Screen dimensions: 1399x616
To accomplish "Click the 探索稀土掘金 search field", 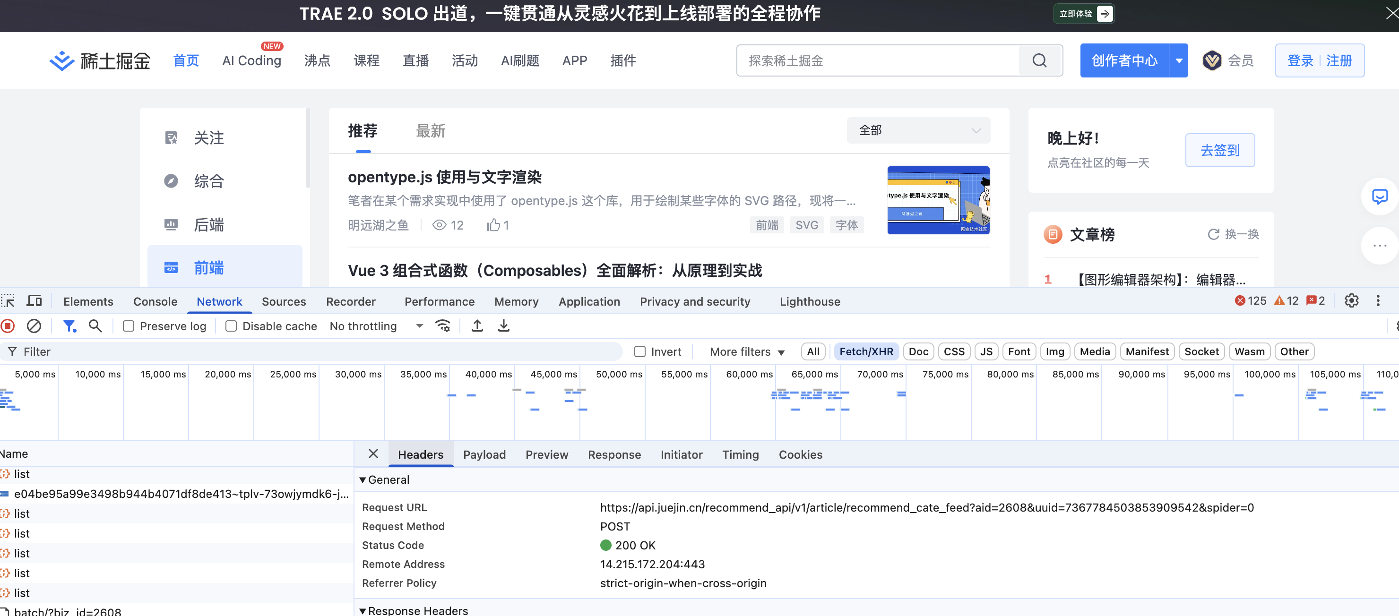I will coord(878,61).
